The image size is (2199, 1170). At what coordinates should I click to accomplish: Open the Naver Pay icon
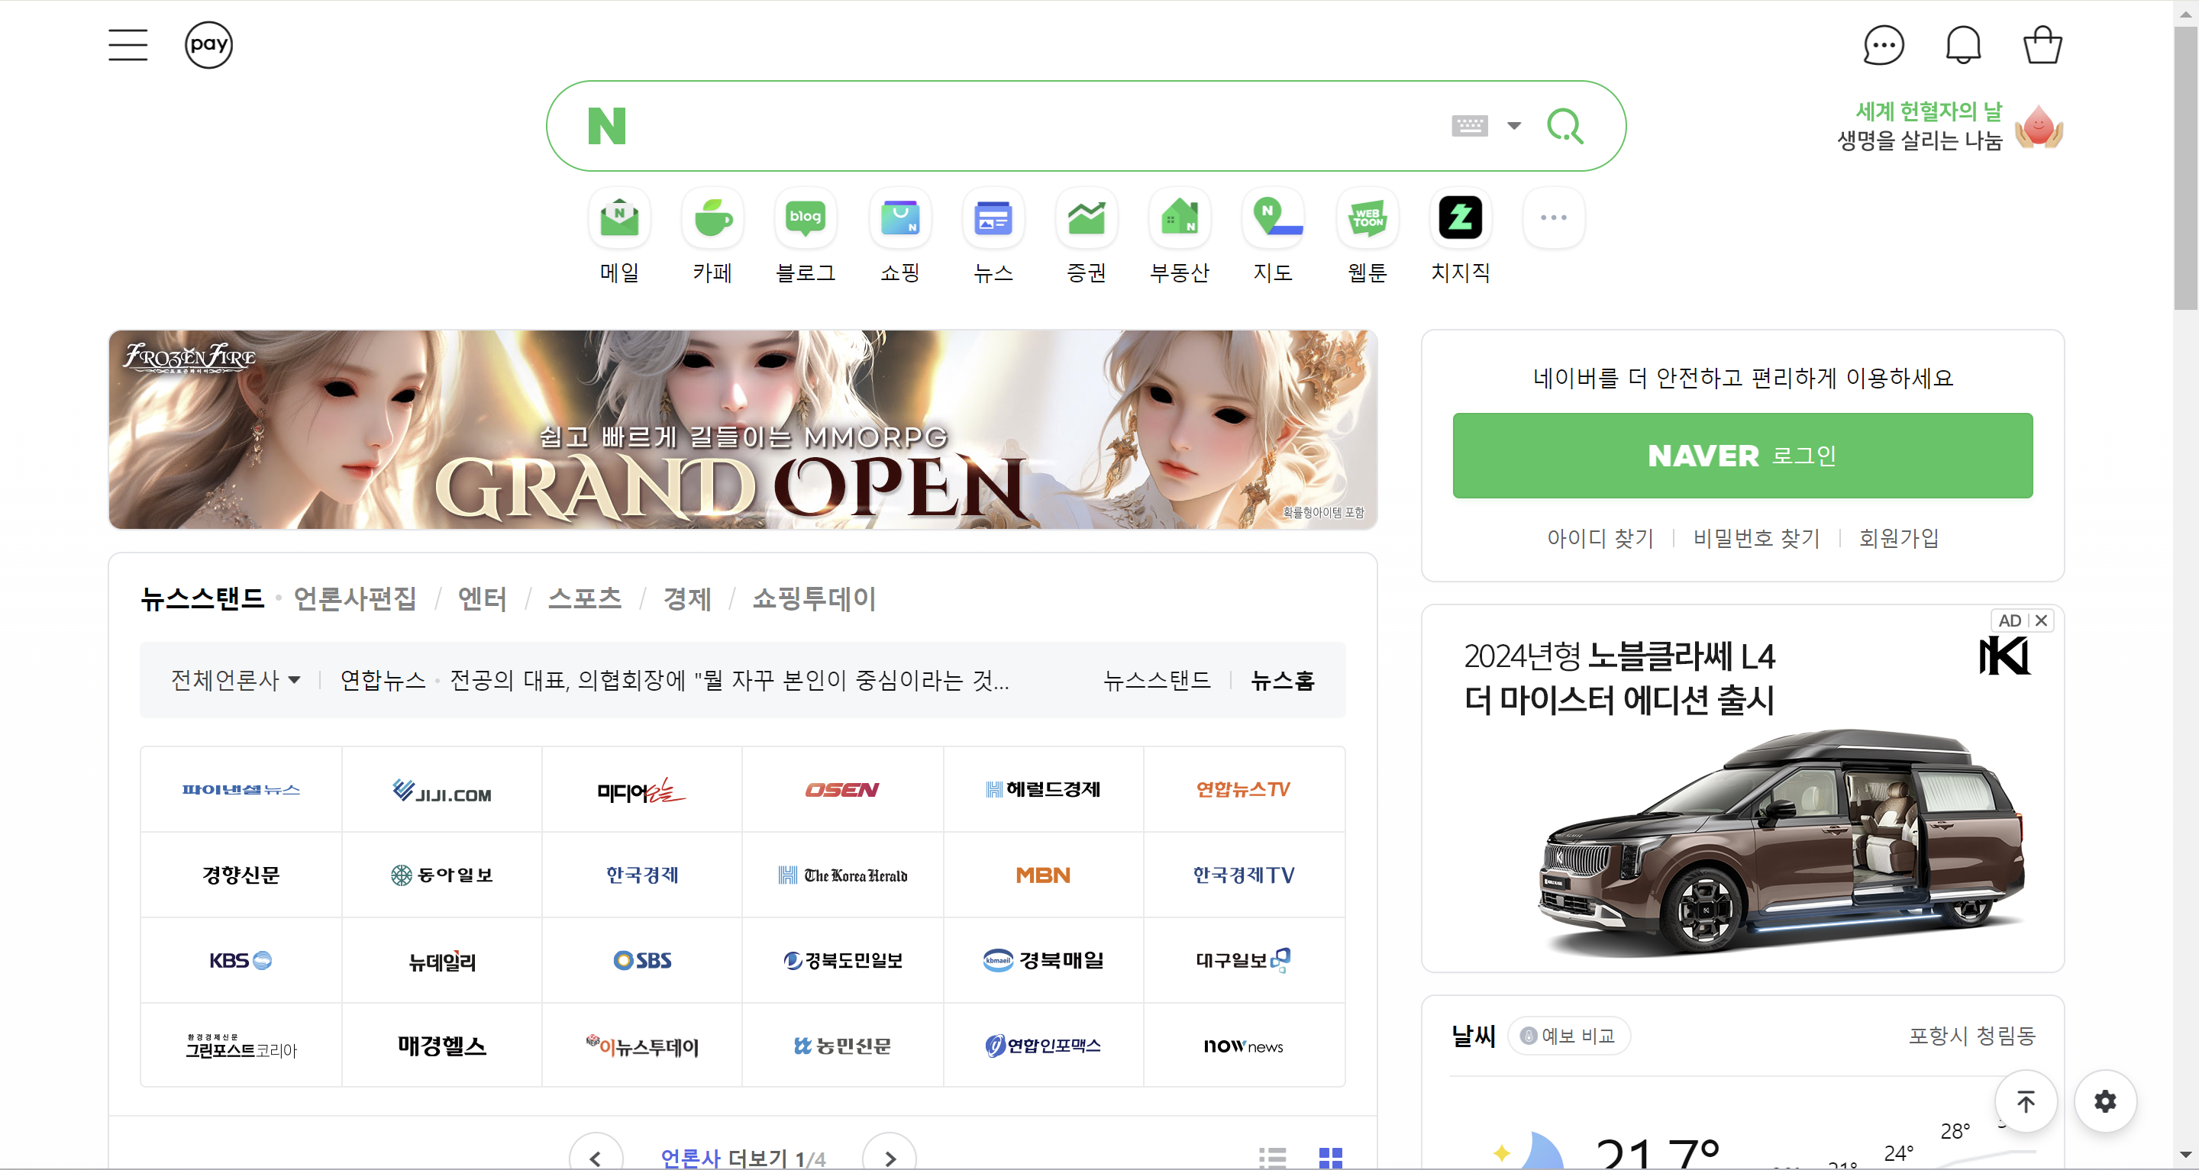[208, 44]
